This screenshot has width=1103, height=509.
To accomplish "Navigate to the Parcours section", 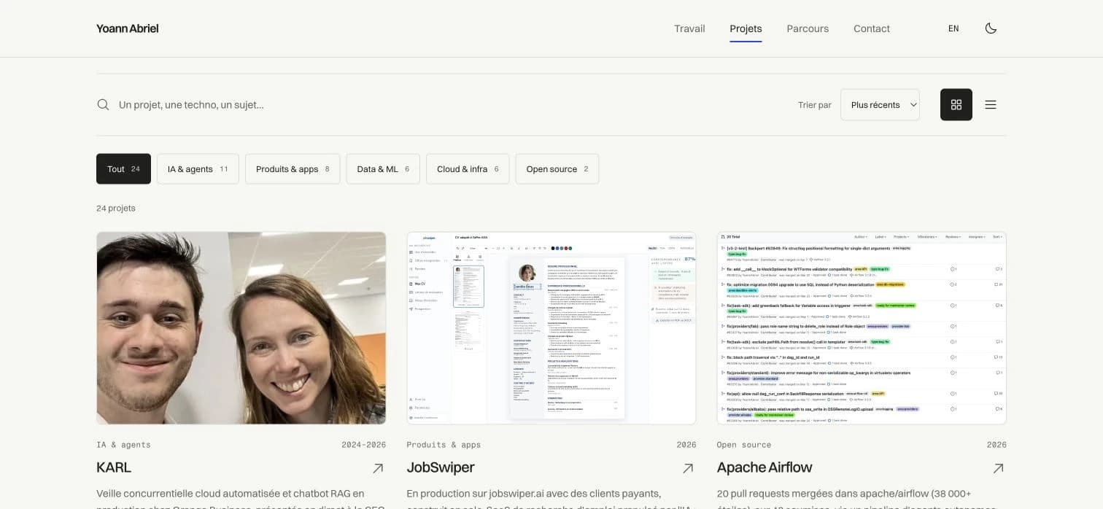I will pos(808,28).
